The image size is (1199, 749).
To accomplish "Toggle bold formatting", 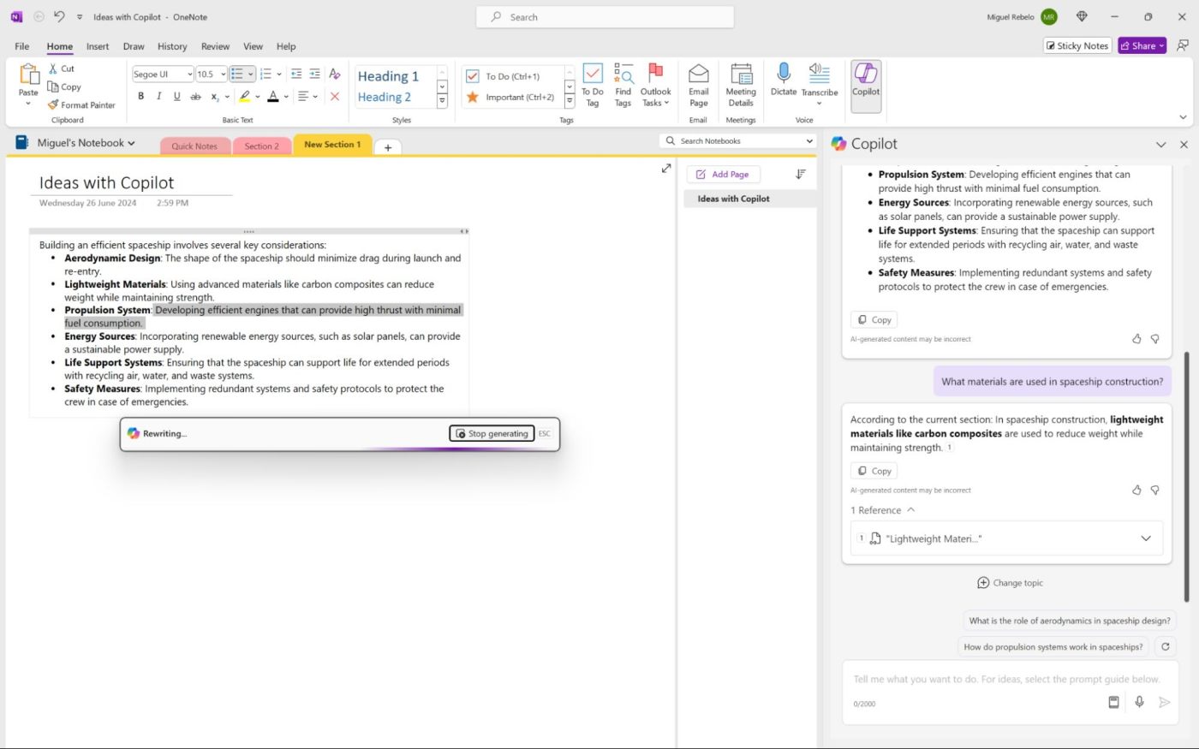I will click(141, 97).
